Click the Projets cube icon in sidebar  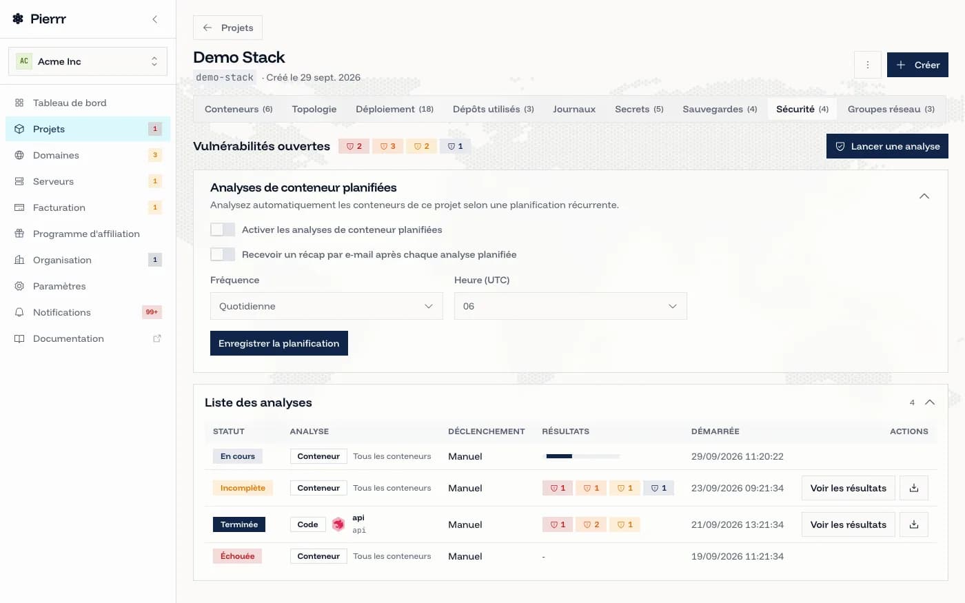click(19, 129)
